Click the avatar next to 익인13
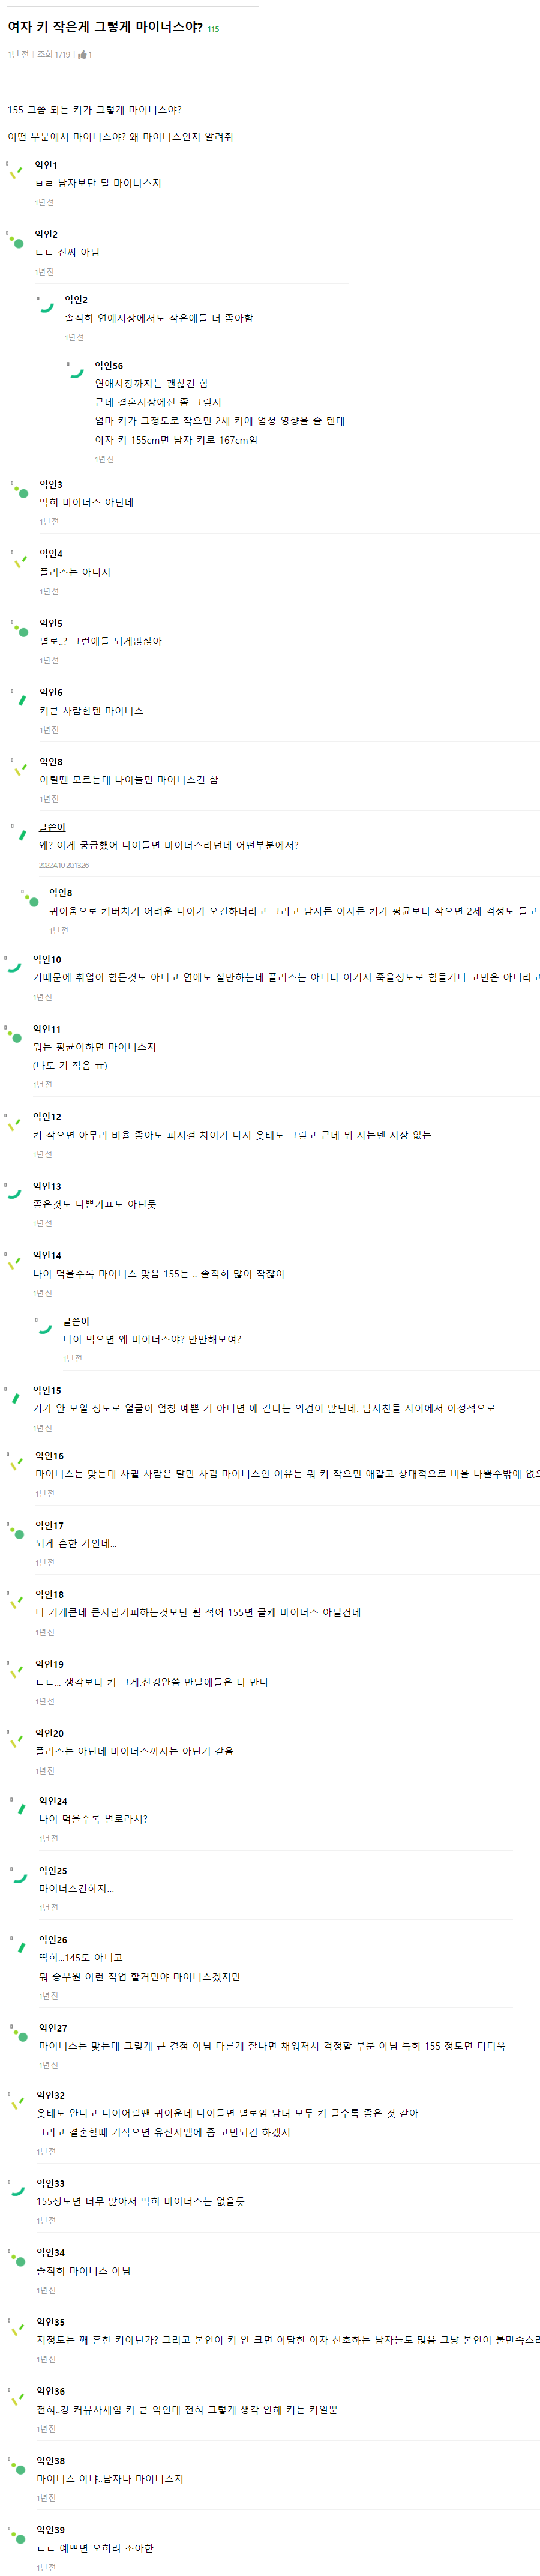This screenshot has height=2576, width=540. (x=14, y=1192)
